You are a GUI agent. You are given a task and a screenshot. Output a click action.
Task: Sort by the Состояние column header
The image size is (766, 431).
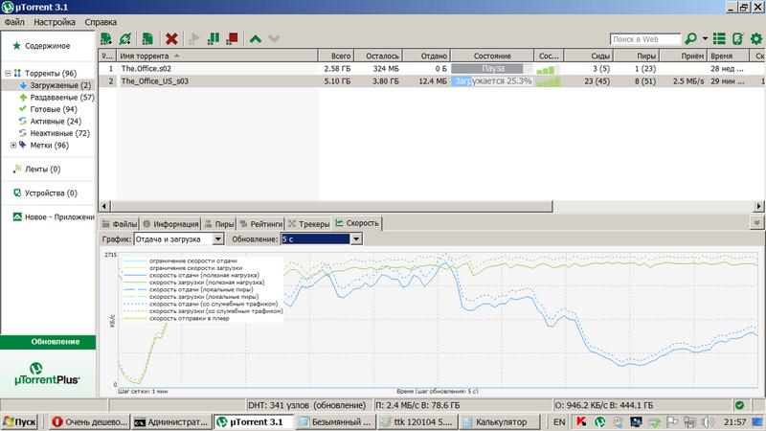(492, 56)
